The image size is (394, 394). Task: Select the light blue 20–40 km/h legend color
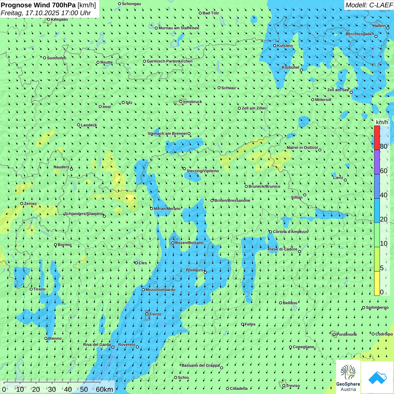tap(377, 211)
